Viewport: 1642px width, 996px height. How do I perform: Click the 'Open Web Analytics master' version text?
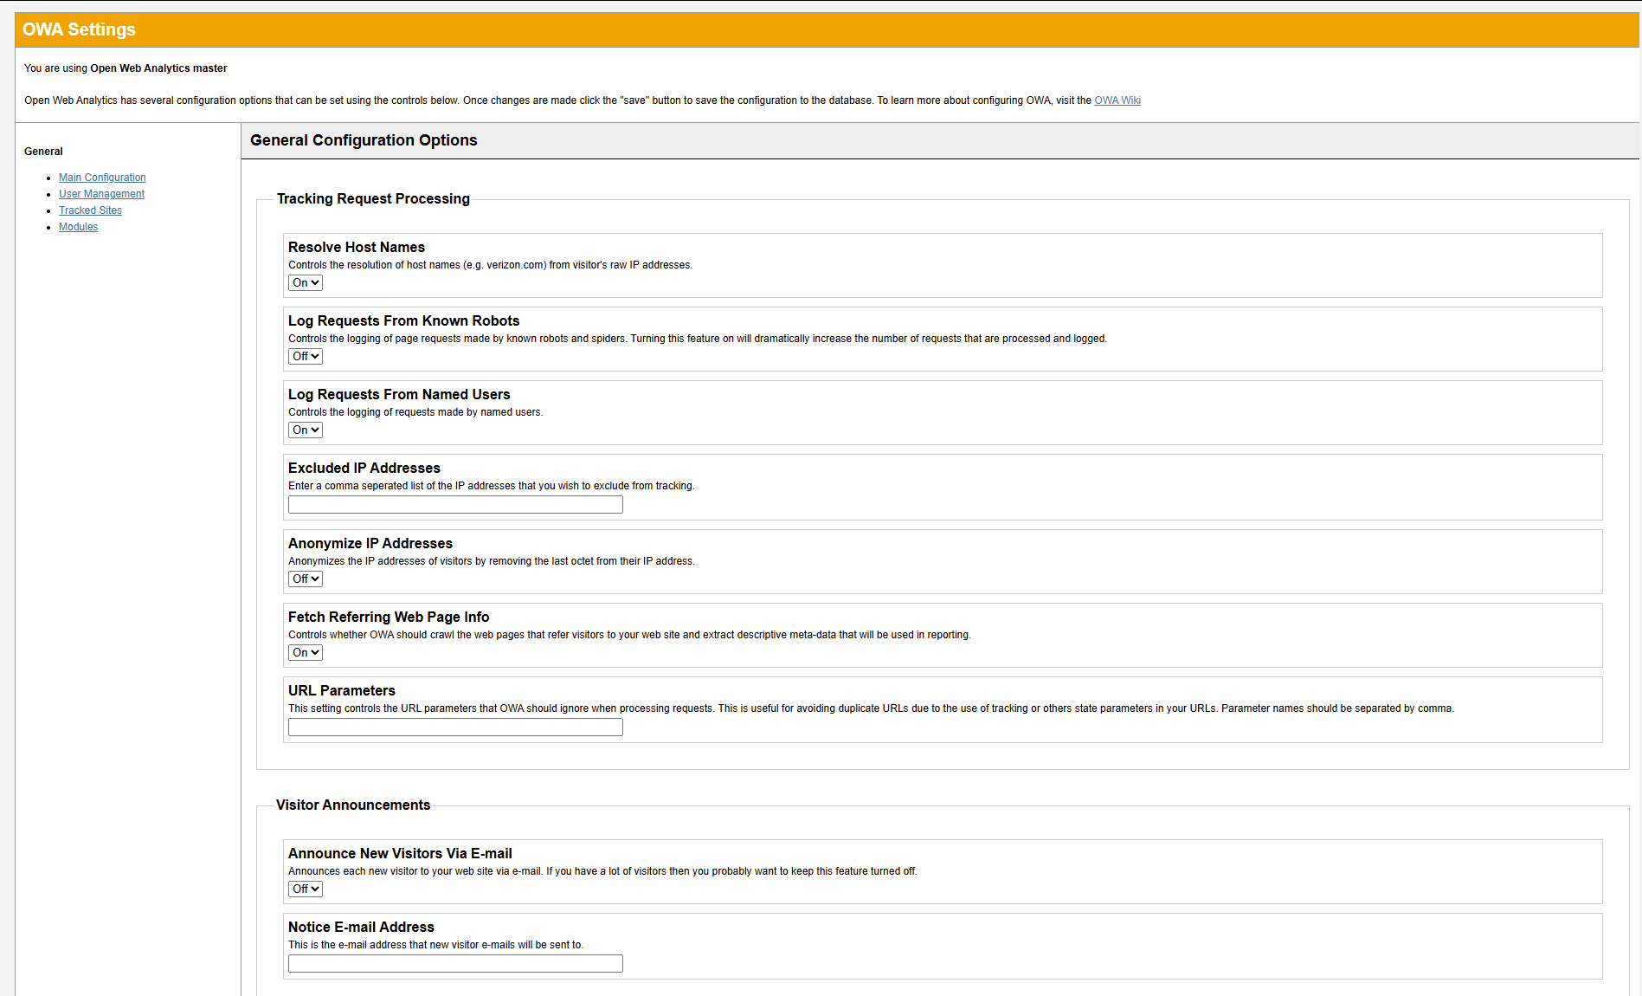[158, 68]
